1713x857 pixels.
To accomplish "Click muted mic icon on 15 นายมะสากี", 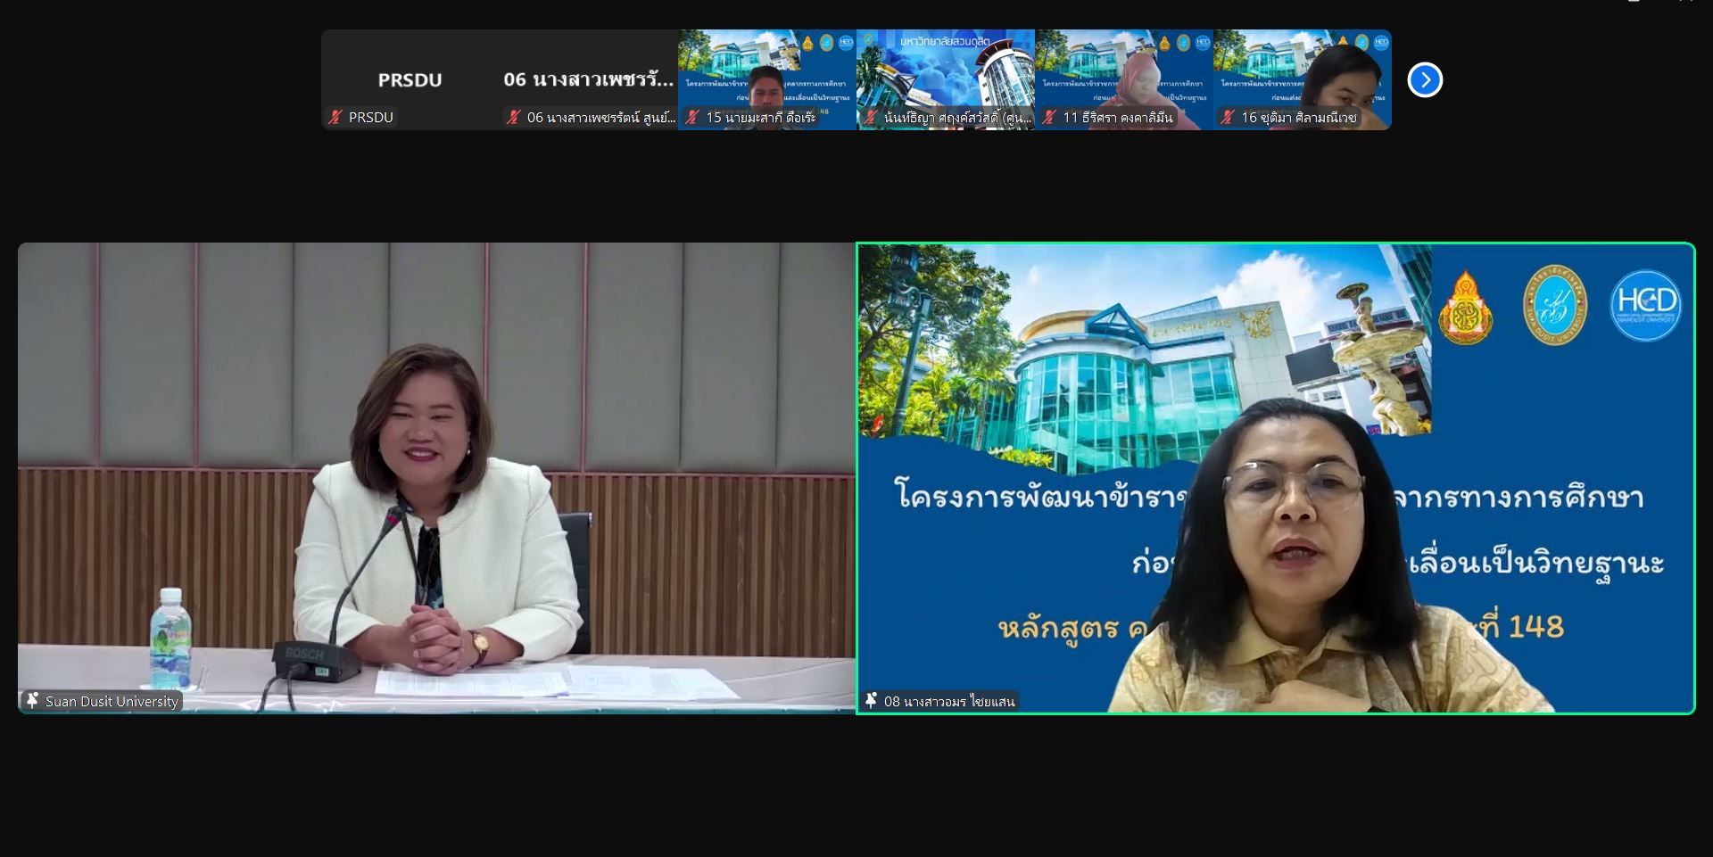I will click(692, 117).
